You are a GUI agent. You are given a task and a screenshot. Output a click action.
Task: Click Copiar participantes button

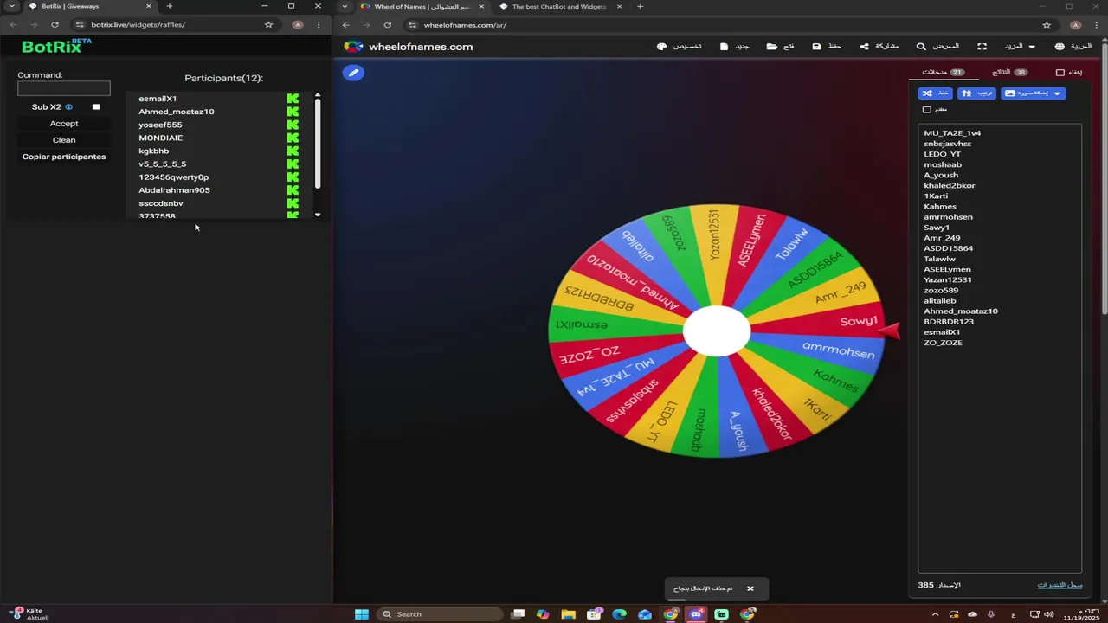(64, 157)
